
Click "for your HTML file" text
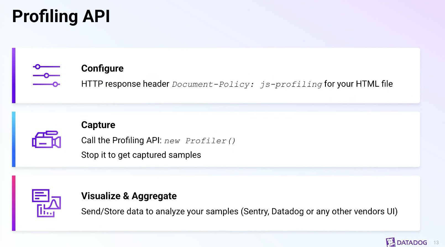358,84
